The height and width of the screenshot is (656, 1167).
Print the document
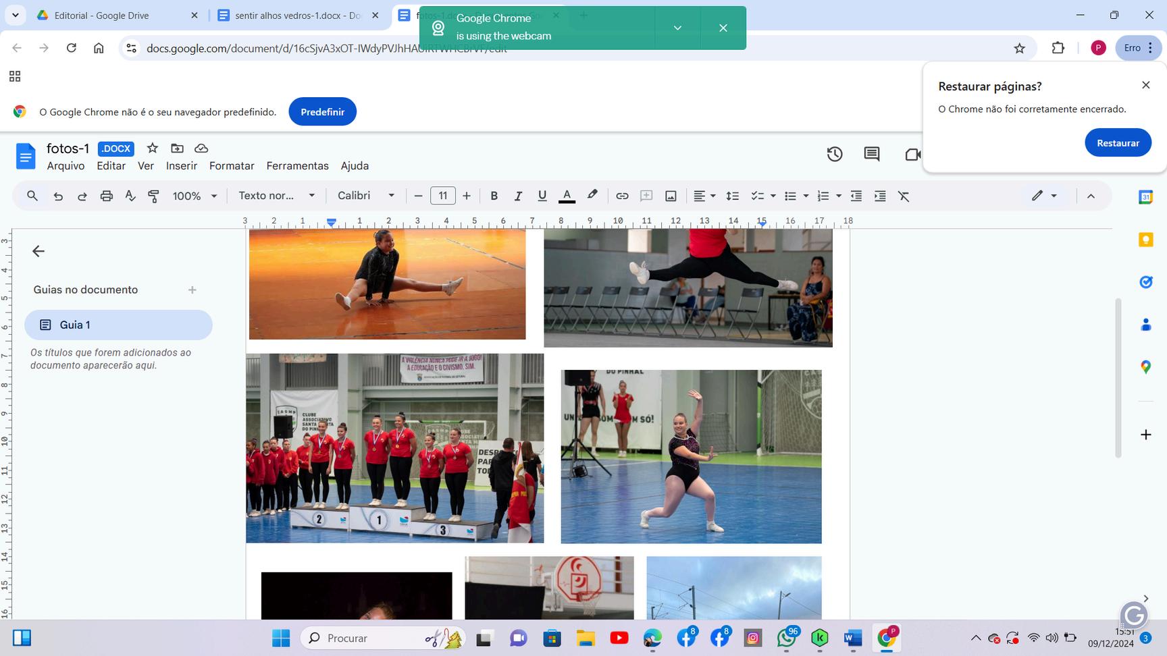106,196
